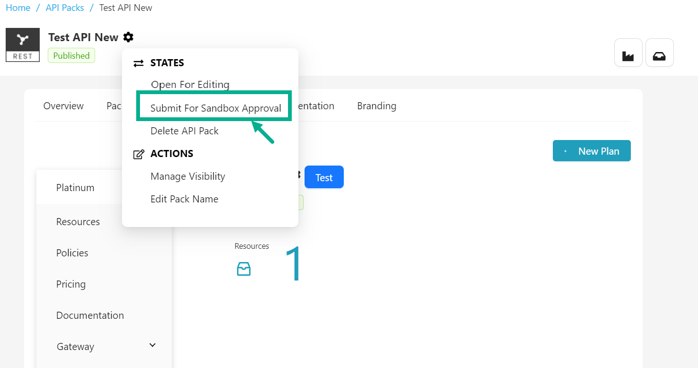Image resolution: width=698 pixels, height=368 pixels.
Task: Open Policies in the sidebar
Action: (x=72, y=253)
